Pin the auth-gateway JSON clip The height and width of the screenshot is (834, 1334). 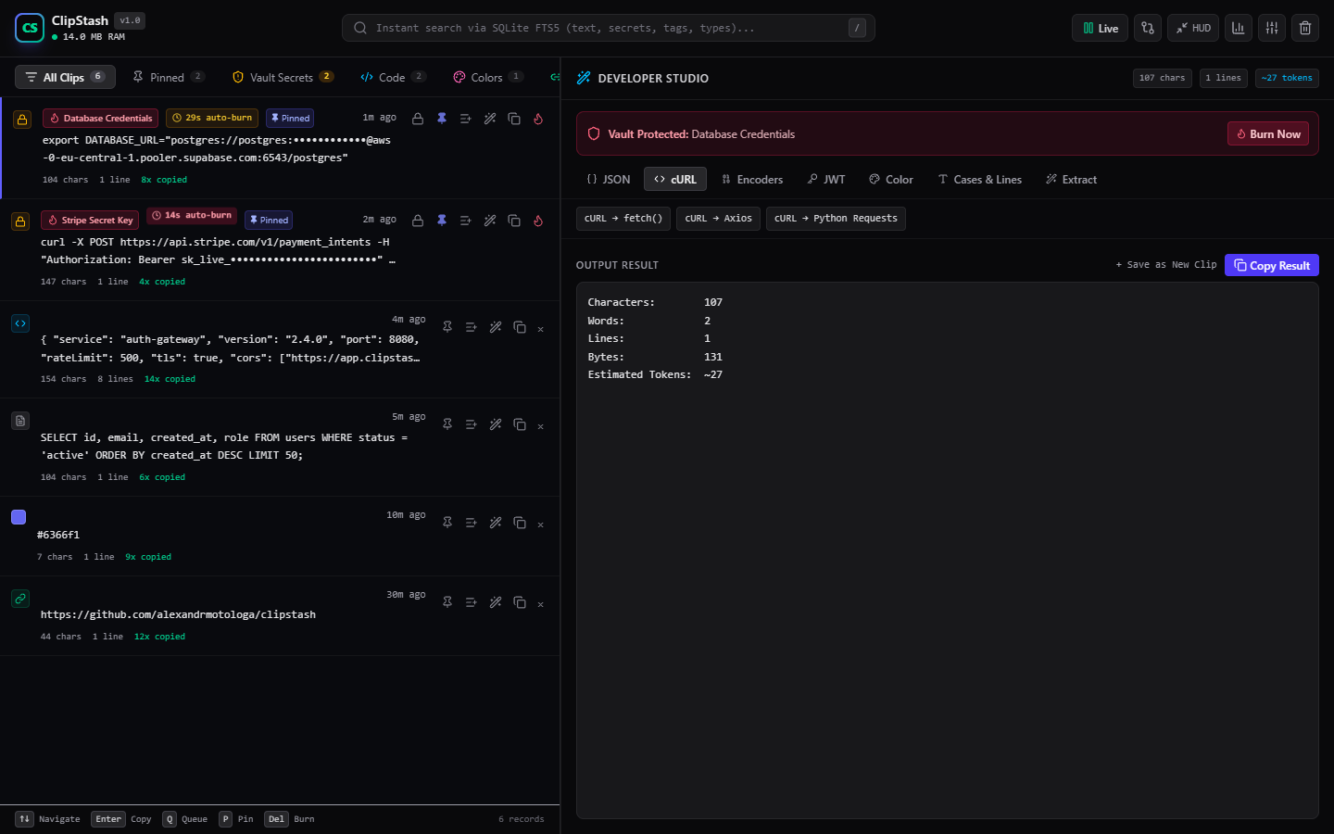point(447,327)
